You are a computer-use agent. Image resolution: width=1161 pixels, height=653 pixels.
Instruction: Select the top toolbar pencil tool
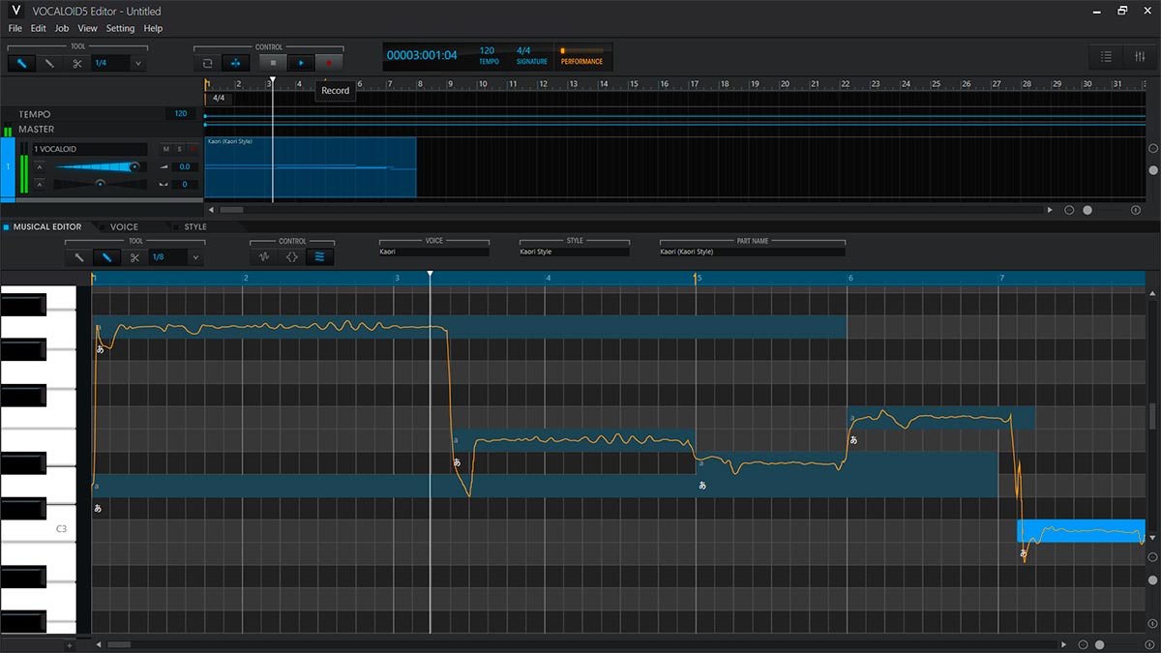coord(50,64)
